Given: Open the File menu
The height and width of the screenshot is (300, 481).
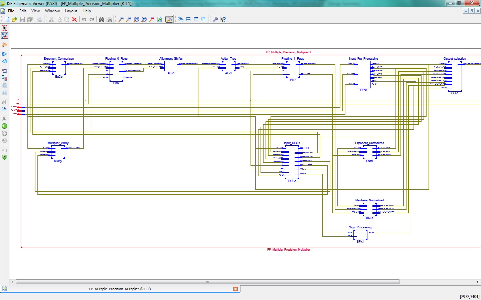Looking at the screenshot, I should (x=11, y=11).
